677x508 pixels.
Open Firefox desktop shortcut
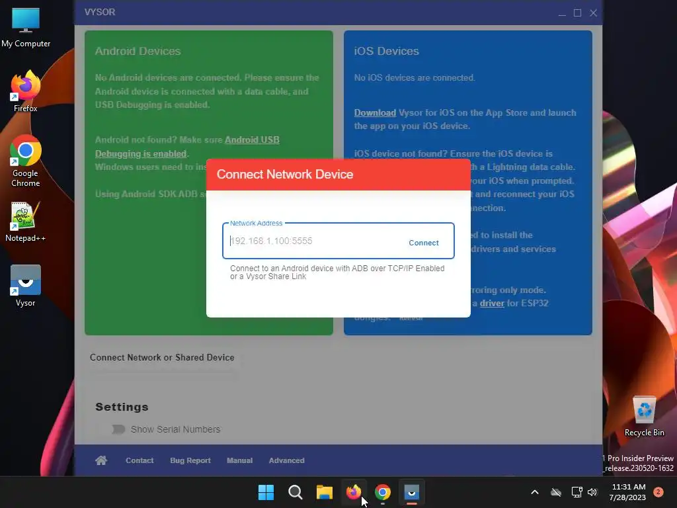pyautogui.click(x=26, y=91)
